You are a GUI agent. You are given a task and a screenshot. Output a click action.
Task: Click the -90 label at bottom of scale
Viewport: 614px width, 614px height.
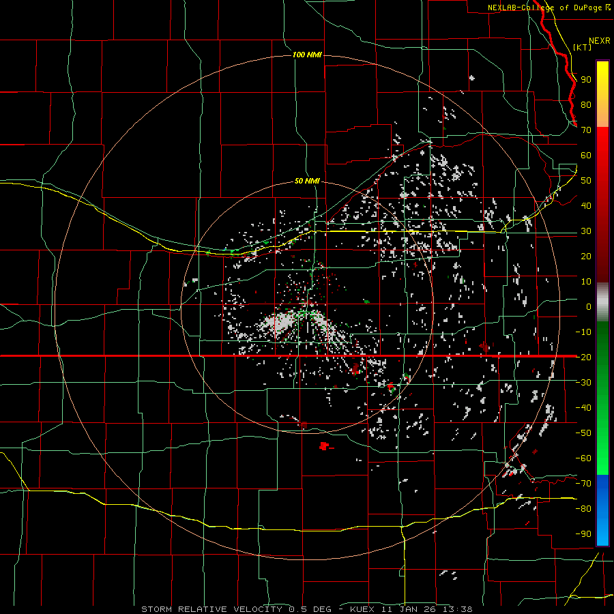583,534
